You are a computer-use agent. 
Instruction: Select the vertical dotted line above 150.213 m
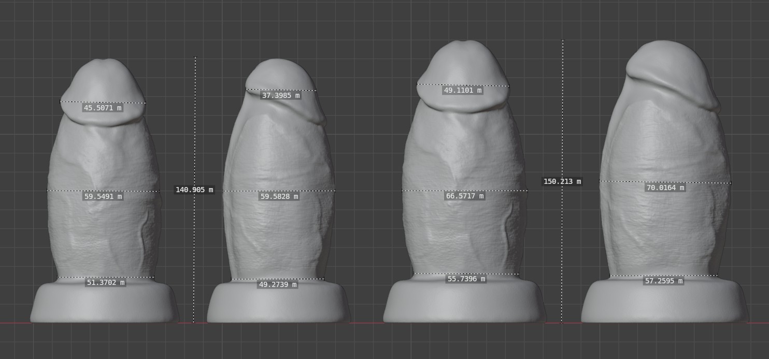563,104
